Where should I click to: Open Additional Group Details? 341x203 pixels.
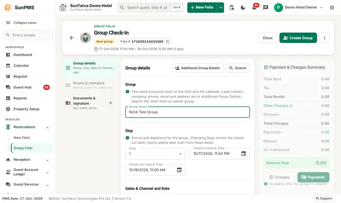(197, 68)
